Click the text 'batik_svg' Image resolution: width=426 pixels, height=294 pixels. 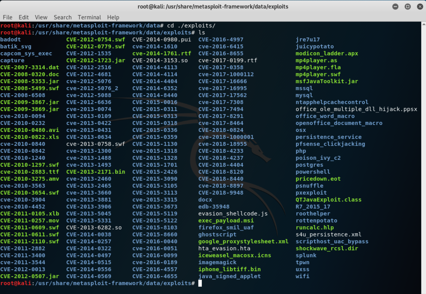(16, 46)
